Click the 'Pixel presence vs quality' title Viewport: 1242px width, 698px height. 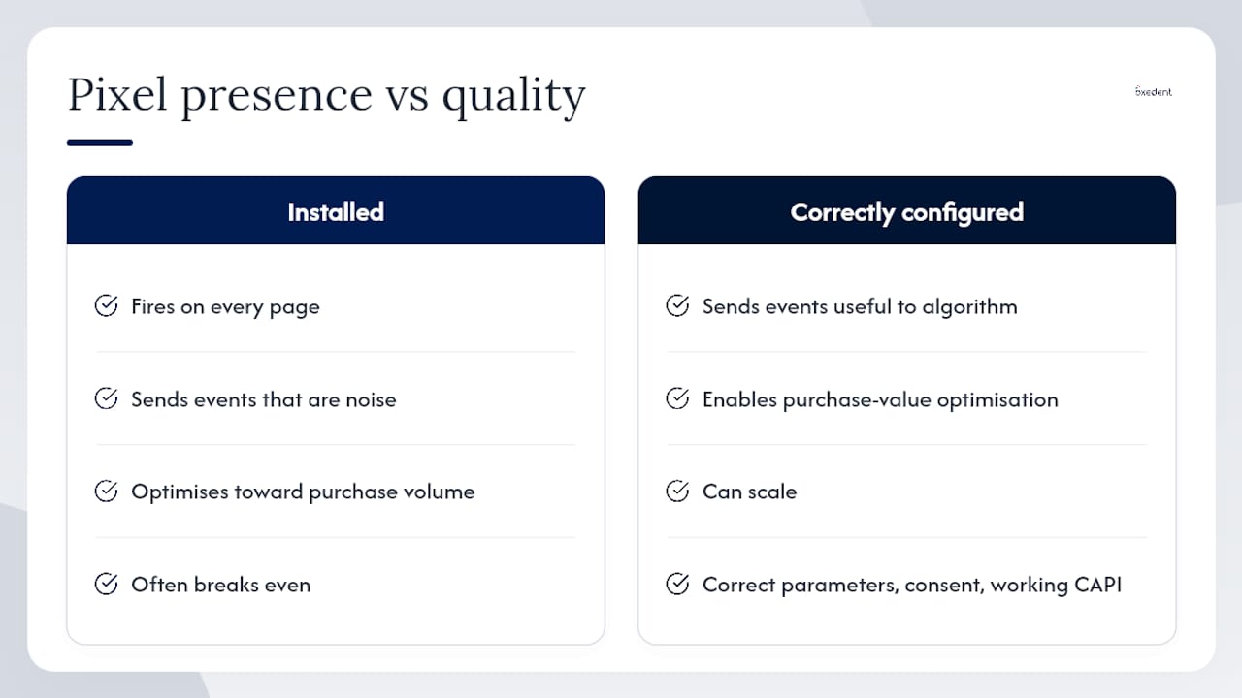pyautogui.click(x=327, y=96)
